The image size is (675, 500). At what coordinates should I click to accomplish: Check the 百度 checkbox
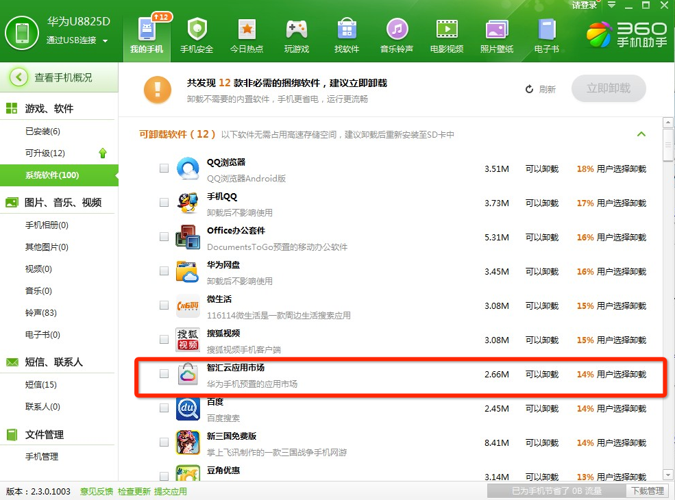click(x=164, y=408)
